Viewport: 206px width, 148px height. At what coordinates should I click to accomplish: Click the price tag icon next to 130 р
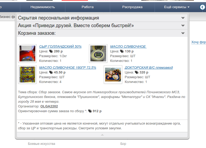click(x=122, y=51)
